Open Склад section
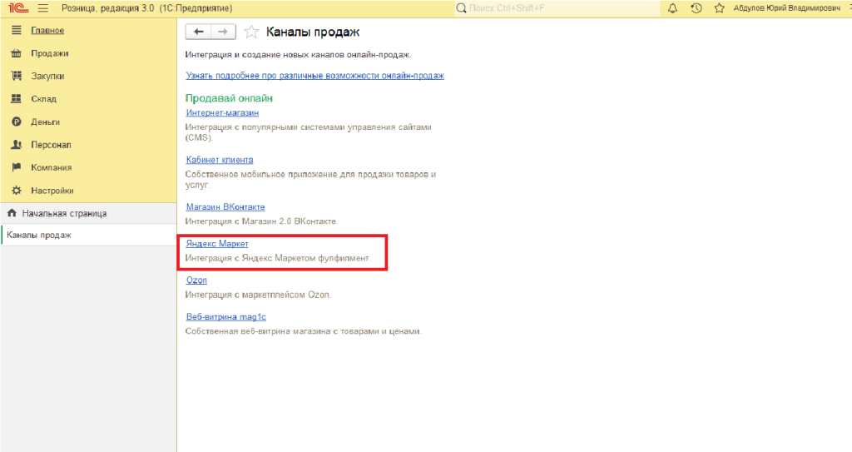The image size is (852, 452). pos(43,99)
